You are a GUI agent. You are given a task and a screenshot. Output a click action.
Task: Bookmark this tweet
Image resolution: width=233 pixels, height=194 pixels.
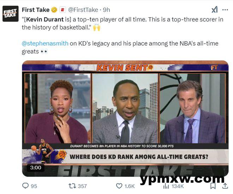(213, 186)
